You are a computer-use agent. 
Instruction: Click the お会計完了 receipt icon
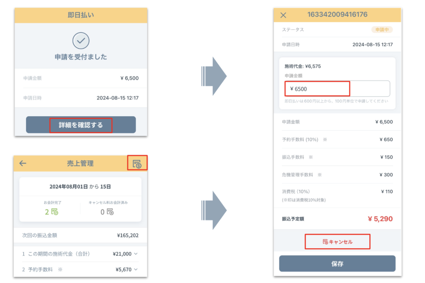coord(54,212)
